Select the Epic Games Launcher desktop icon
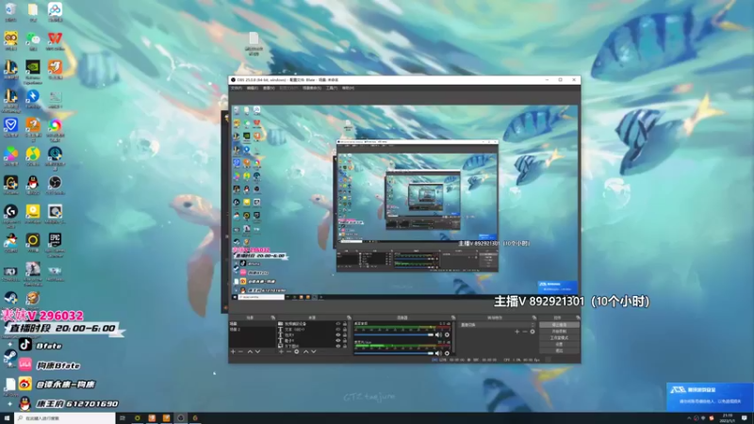 coord(55,242)
